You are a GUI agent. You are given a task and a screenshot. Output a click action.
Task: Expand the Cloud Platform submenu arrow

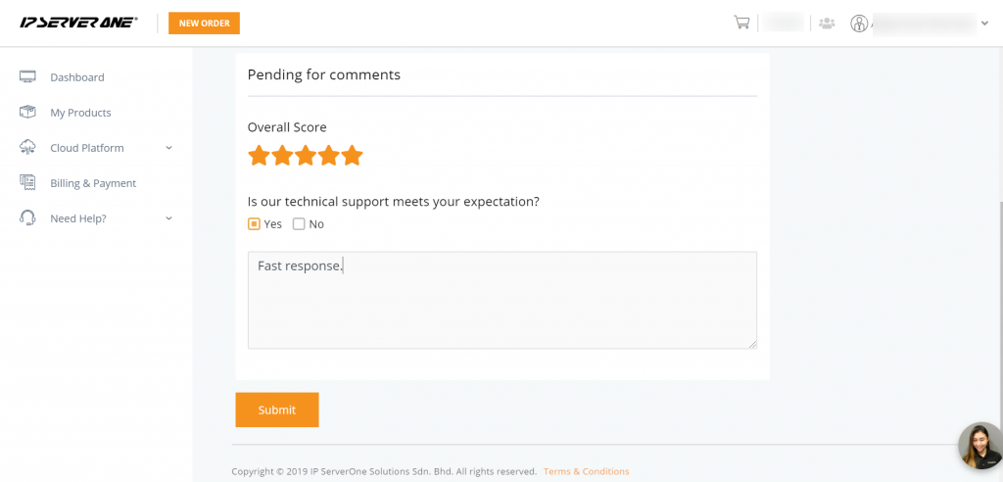tap(168, 148)
